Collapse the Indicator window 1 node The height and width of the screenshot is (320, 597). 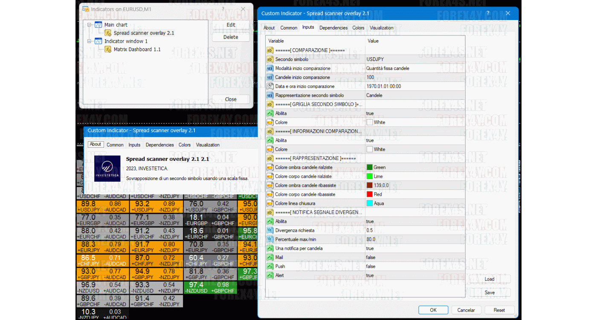click(x=88, y=41)
